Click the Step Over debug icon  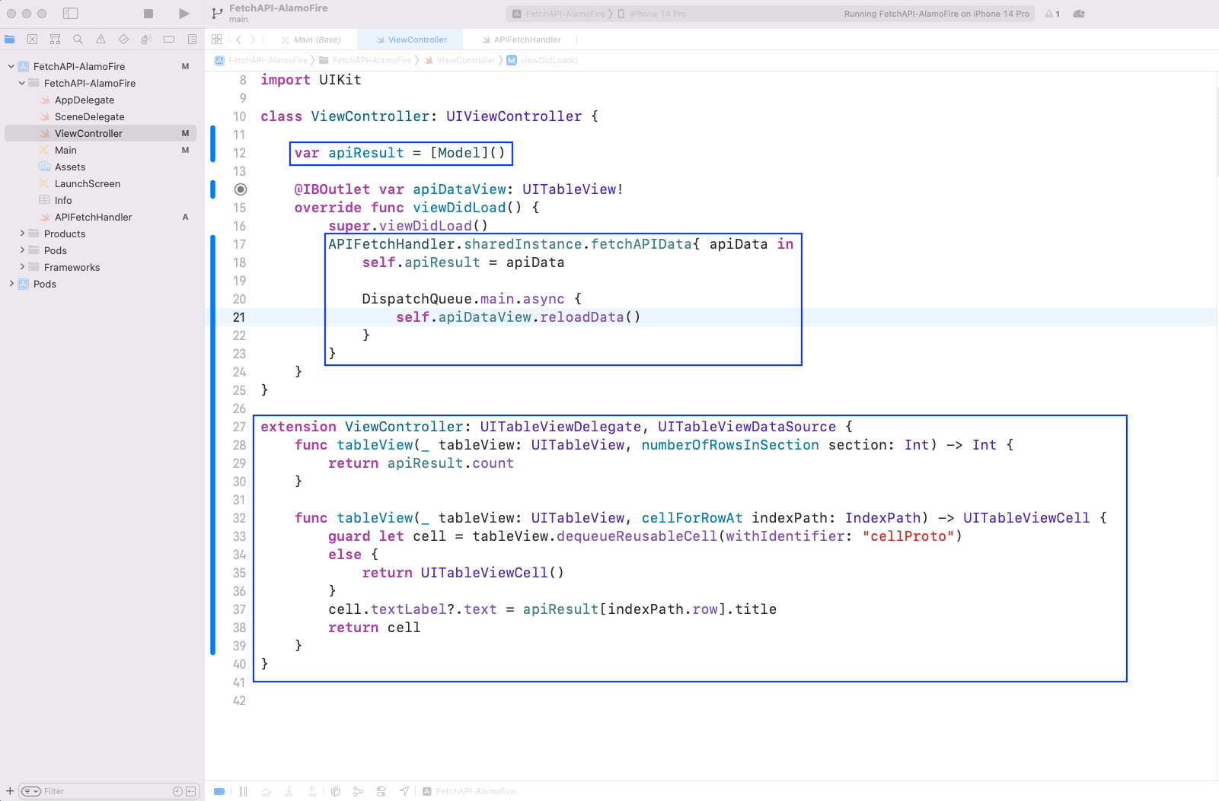pyautogui.click(x=266, y=791)
